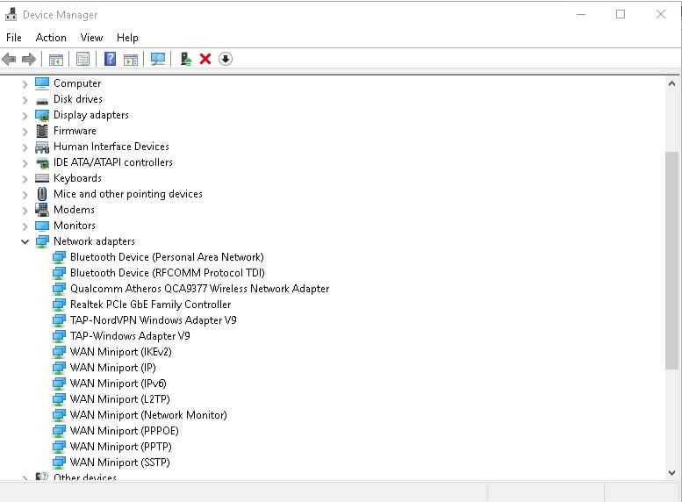Click the Human Interface Devices icon
The image size is (682, 502).
42,147
